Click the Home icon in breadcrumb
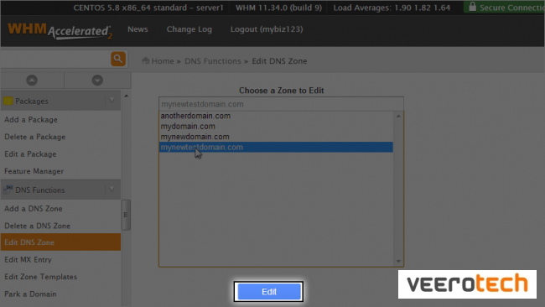This screenshot has height=307, width=545. [146, 60]
